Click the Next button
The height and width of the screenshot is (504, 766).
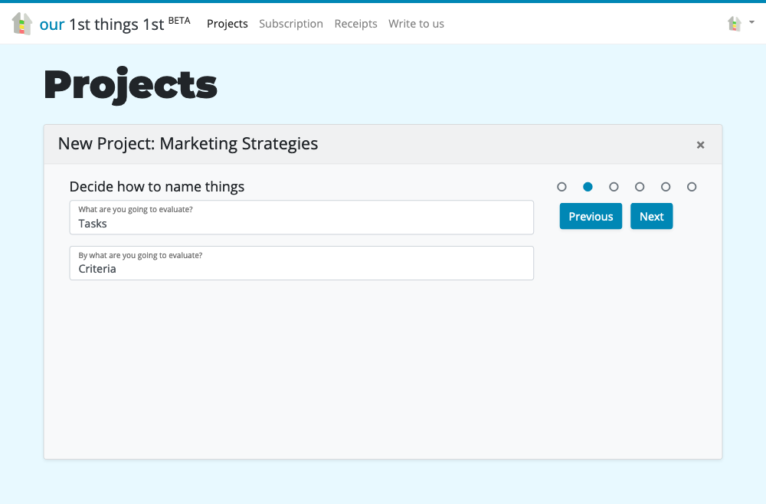tap(651, 216)
